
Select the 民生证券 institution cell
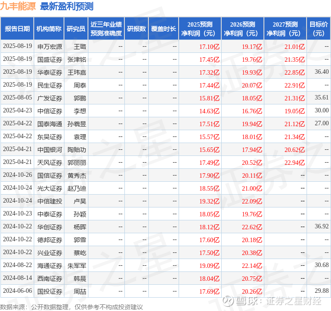50,85
